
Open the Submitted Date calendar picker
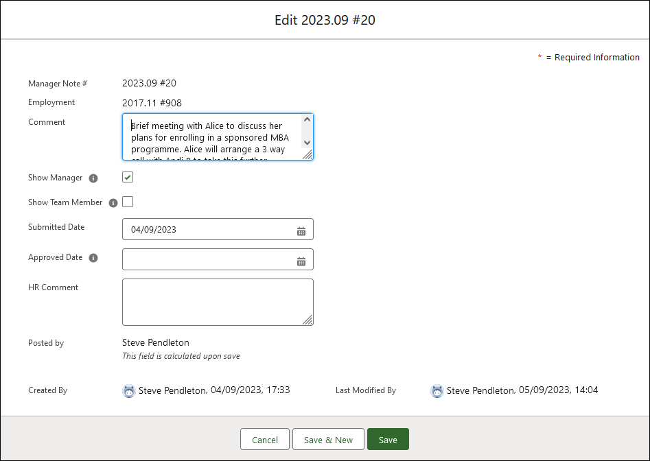point(301,230)
